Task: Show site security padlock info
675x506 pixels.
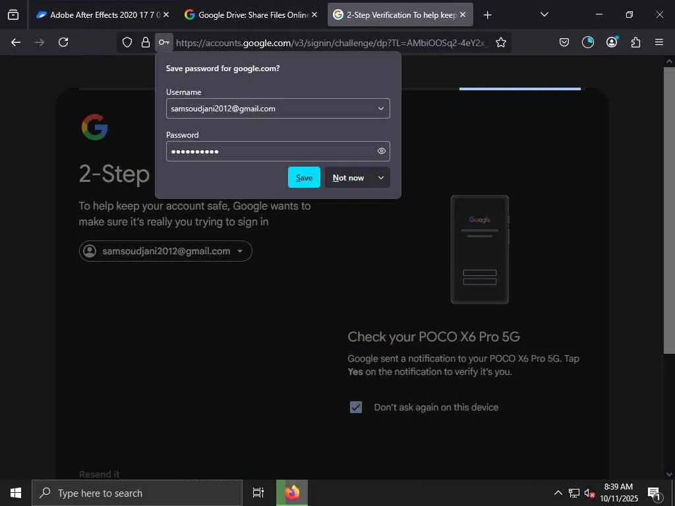Action: click(x=146, y=42)
